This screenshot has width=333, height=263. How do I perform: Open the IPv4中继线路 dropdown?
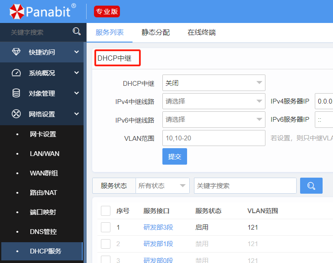coord(213,101)
